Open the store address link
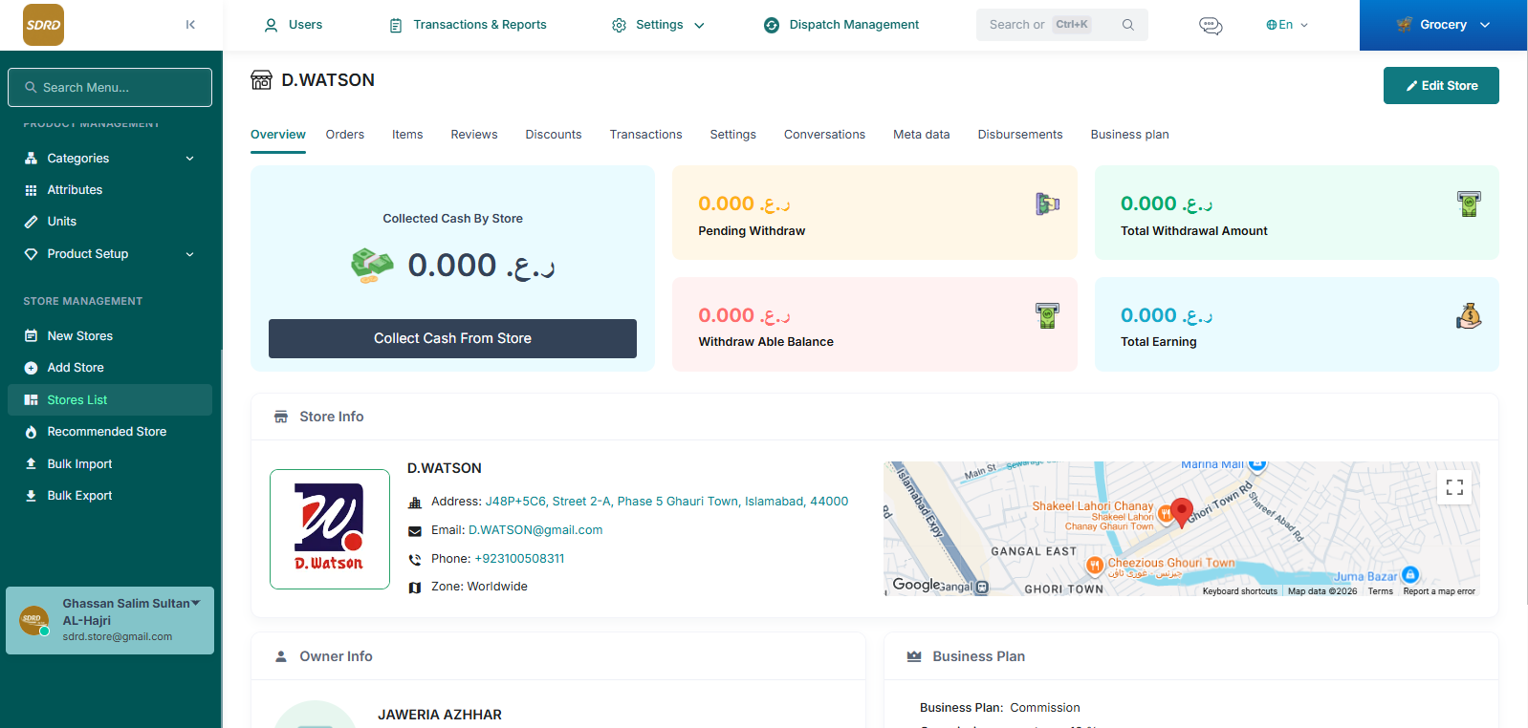Image resolution: width=1528 pixels, height=728 pixels. (666, 502)
